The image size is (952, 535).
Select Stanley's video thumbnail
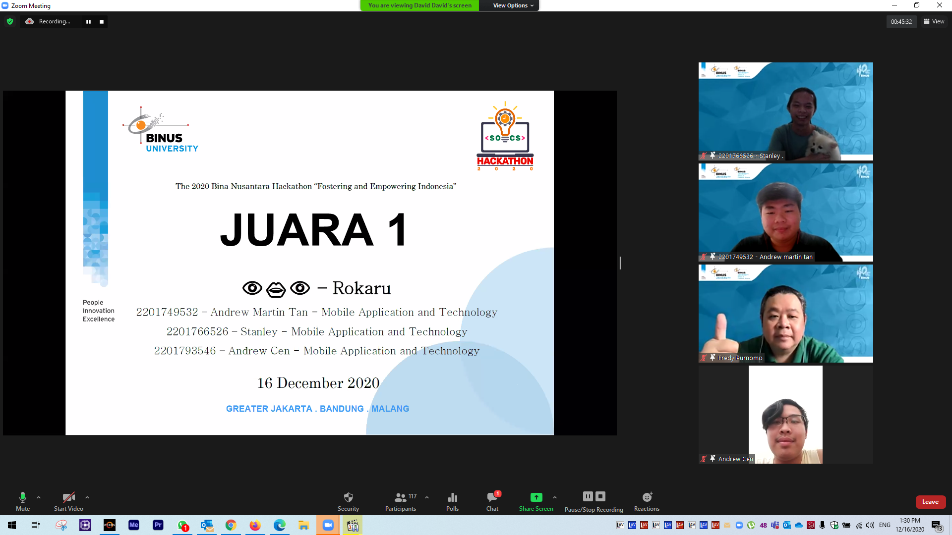(785, 111)
